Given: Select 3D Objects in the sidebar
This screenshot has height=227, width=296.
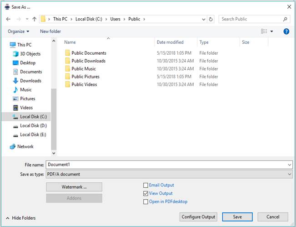Looking at the screenshot, I should 30,54.
